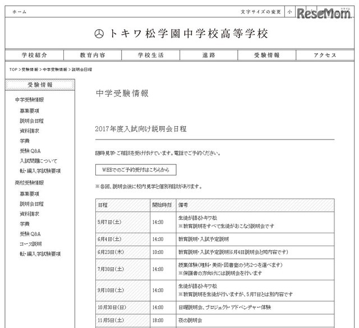
Task: Click the Tokiwamatsu school logo emblem
Action: [99, 34]
